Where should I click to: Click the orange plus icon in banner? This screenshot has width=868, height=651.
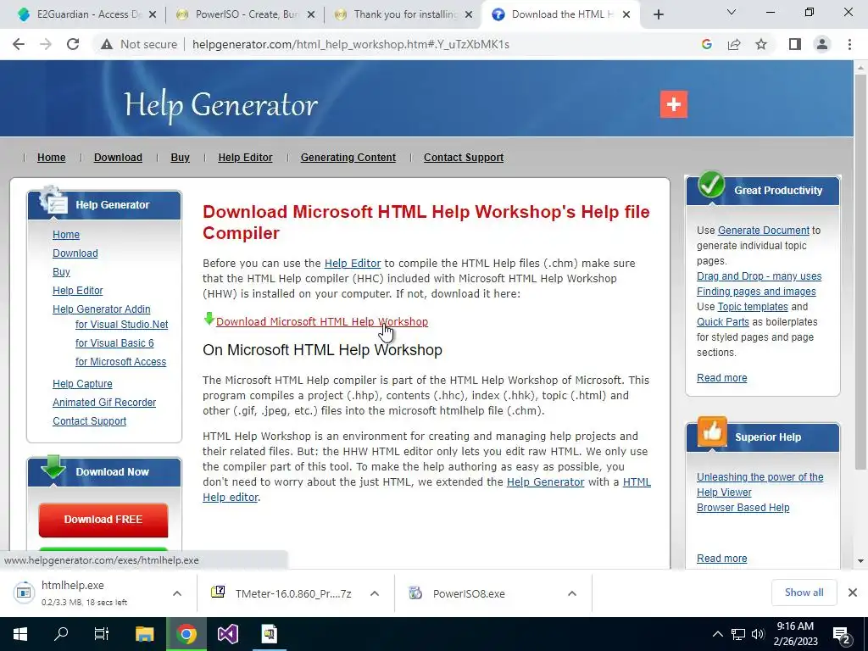point(674,104)
